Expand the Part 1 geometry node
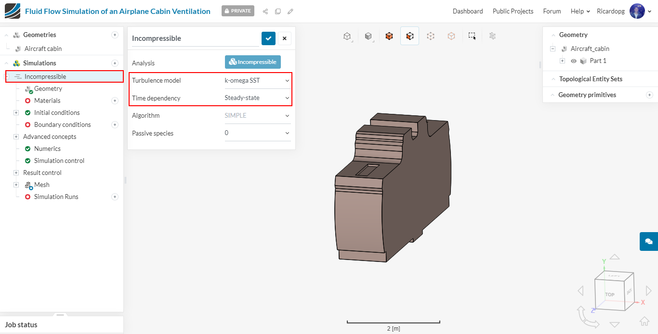Screen dimensions: 658x334 pyautogui.click(x=562, y=61)
